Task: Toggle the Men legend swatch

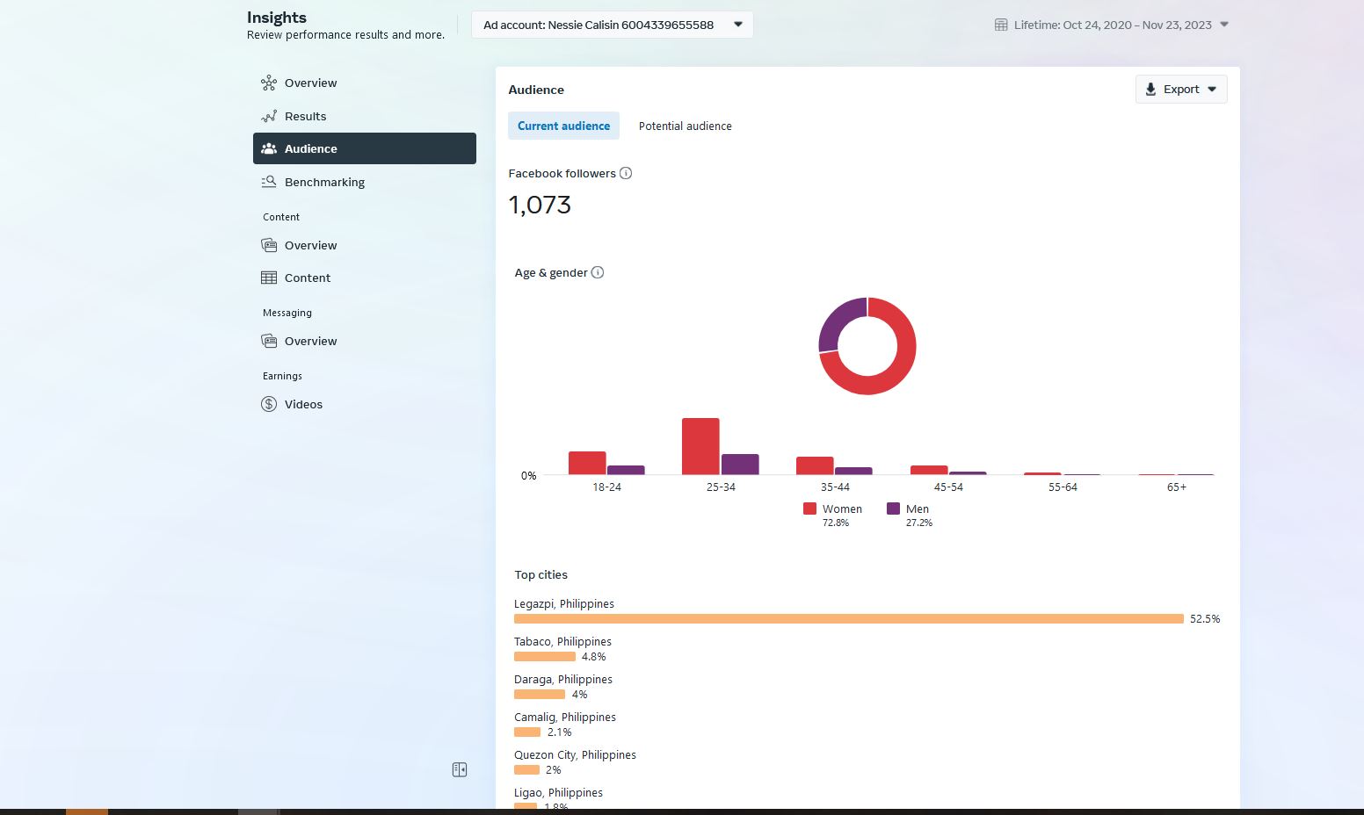Action: [x=893, y=508]
